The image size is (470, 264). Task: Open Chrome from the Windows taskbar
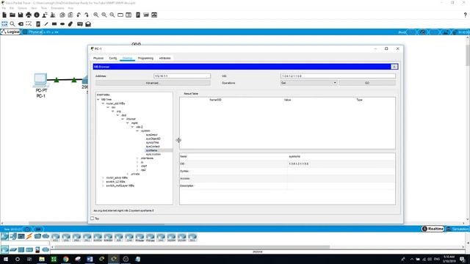(x=65, y=259)
